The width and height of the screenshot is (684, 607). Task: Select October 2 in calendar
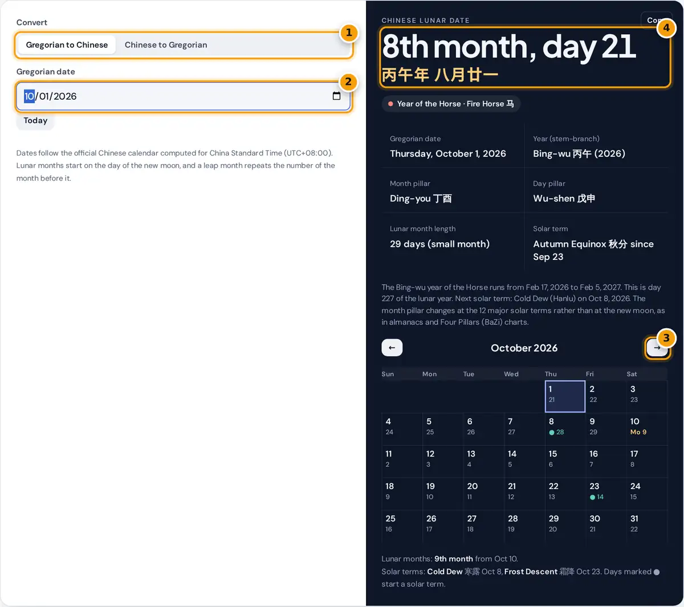[606, 396]
